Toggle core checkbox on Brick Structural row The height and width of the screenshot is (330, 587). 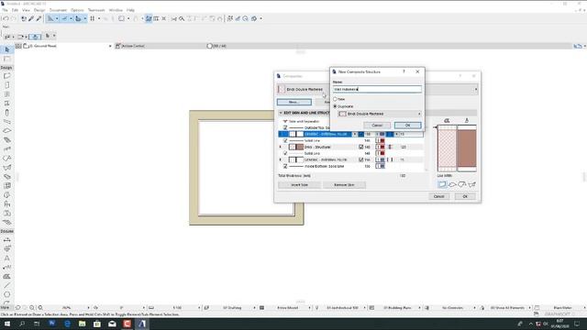click(360, 147)
